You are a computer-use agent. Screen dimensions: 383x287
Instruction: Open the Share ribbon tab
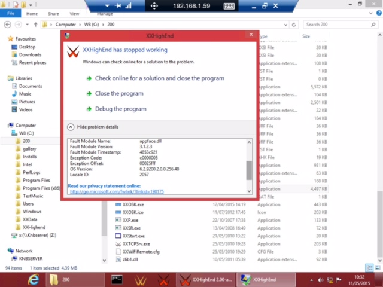pyautogui.click(x=53, y=14)
